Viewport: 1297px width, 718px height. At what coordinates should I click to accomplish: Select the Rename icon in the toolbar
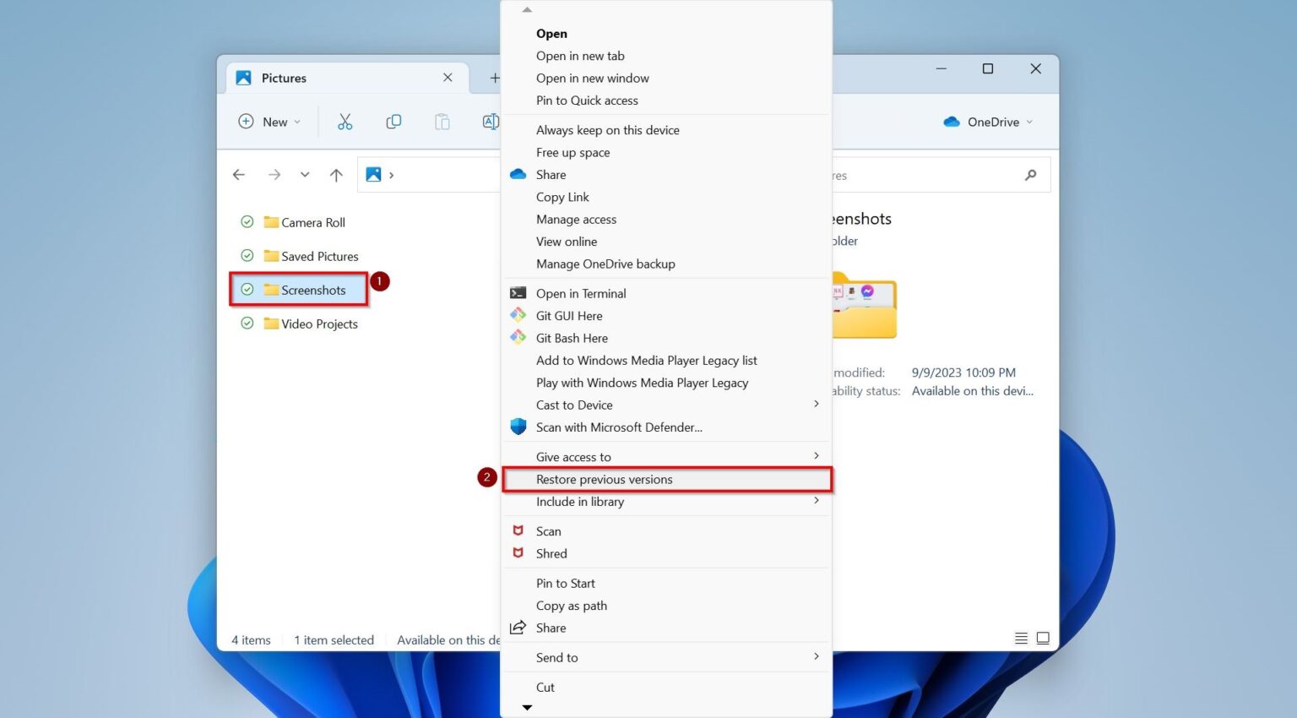[490, 122]
